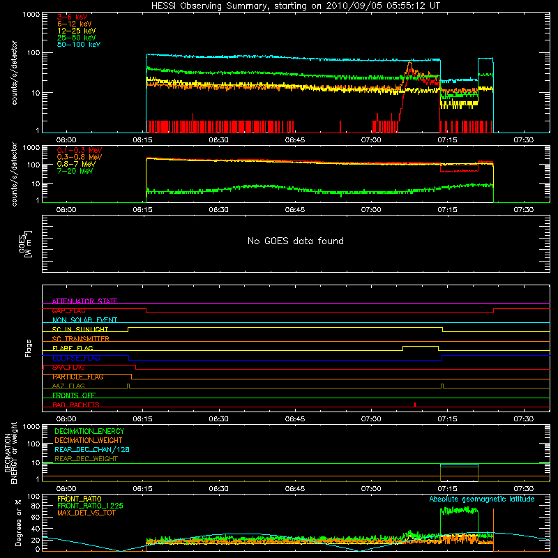Select the SC_TRANSMITTER flag label
This screenshot has width=558, height=558.
[x=81, y=338]
